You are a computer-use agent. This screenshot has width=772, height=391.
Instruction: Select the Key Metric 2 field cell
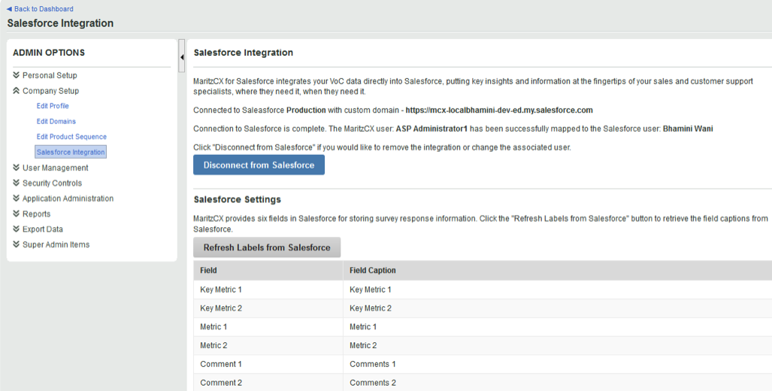pos(268,308)
